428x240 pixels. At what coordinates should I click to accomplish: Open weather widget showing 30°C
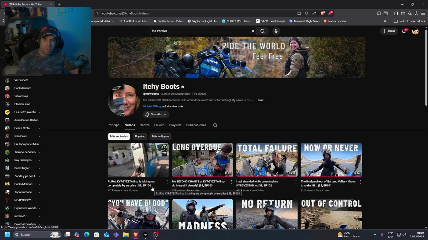coord(349,235)
